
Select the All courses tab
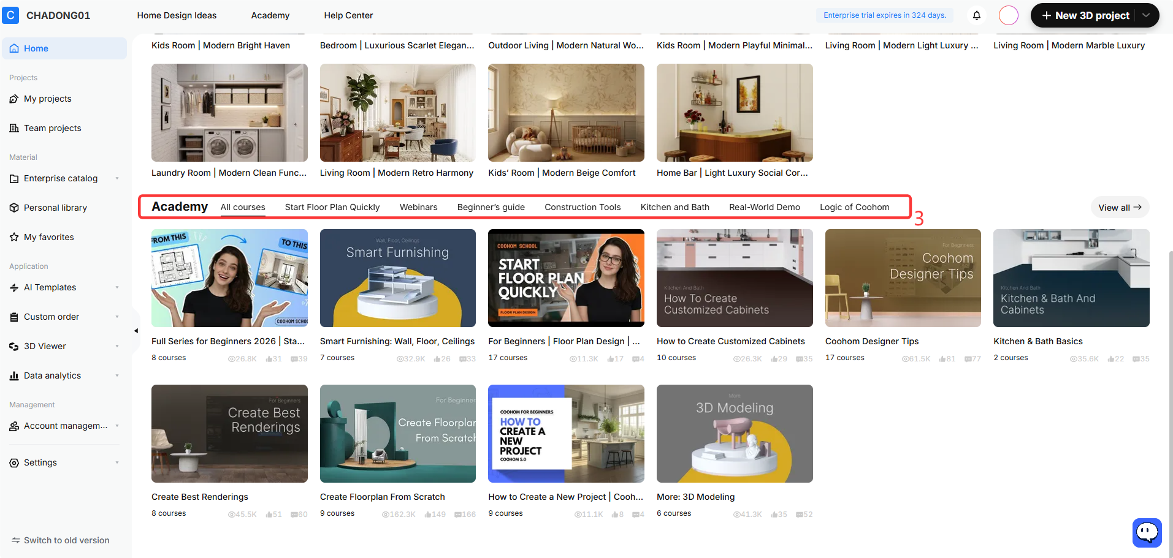(243, 207)
